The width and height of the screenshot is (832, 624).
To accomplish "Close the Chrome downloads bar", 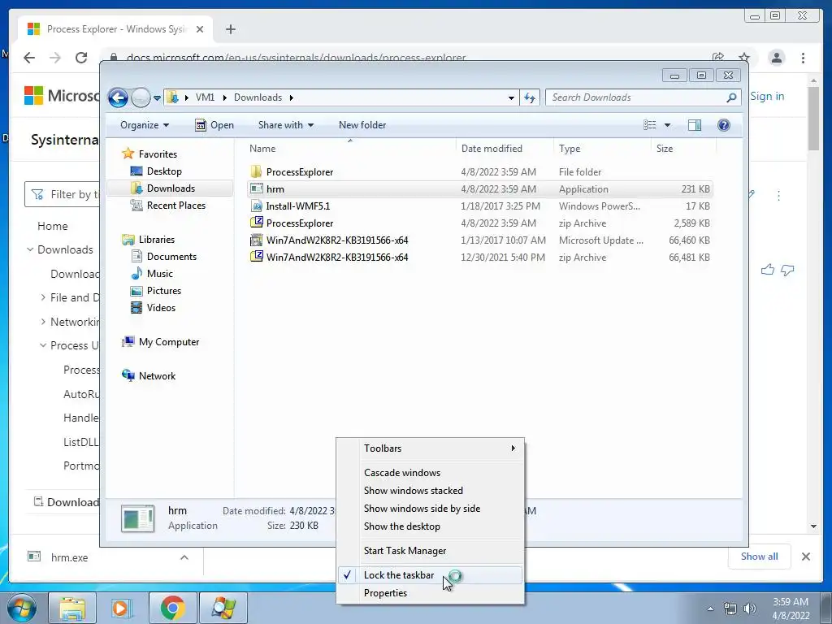I will tap(805, 557).
